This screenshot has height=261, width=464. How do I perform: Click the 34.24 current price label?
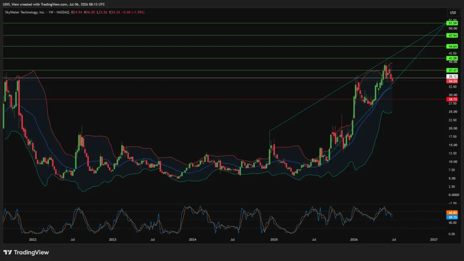tap(453, 81)
